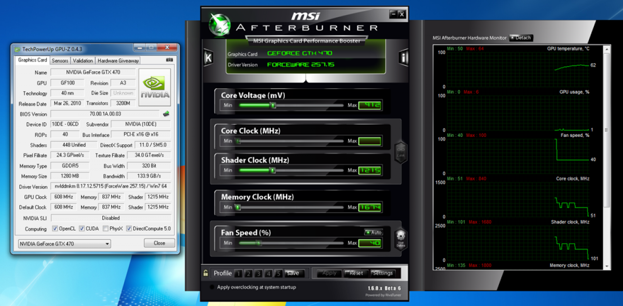Toggle the DirectCompute 5.0 checkbox
Image resolution: width=623 pixels, height=306 pixels.
tap(129, 229)
